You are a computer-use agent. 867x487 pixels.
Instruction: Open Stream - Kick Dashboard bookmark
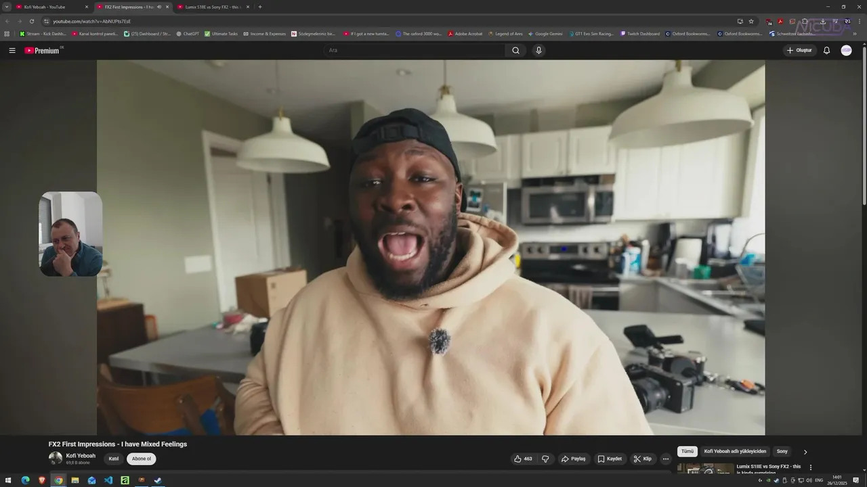(x=43, y=33)
